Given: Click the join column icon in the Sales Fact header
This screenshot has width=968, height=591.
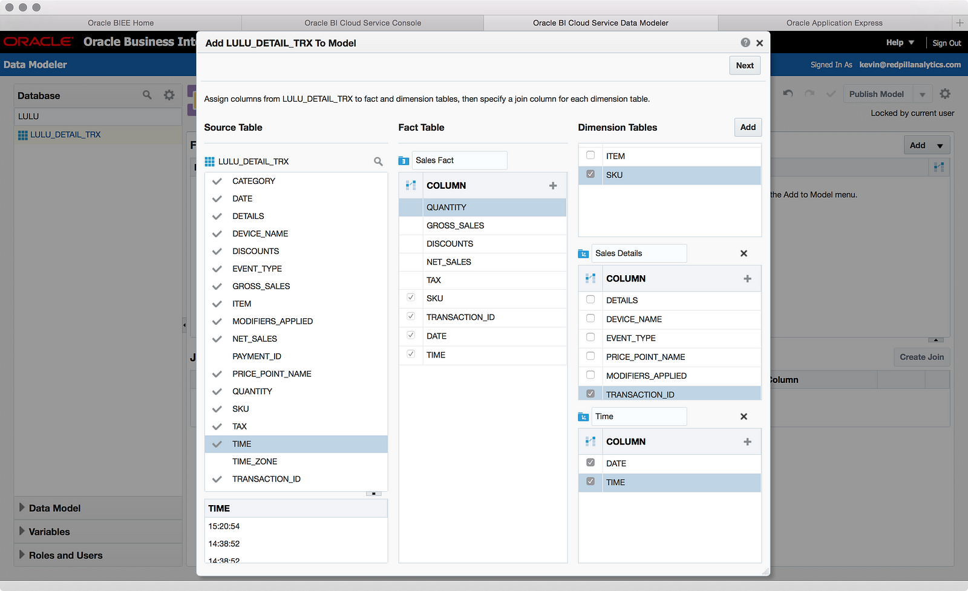Looking at the screenshot, I should [411, 186].
